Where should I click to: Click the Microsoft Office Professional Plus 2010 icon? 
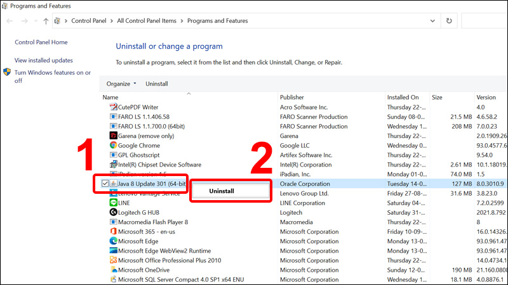[113, 260]
